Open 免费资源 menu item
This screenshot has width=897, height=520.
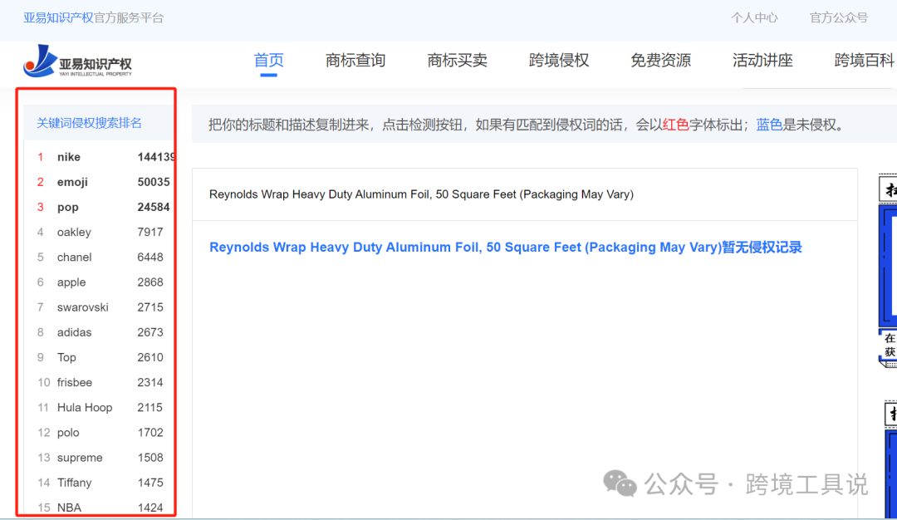(x=661, y=60)
